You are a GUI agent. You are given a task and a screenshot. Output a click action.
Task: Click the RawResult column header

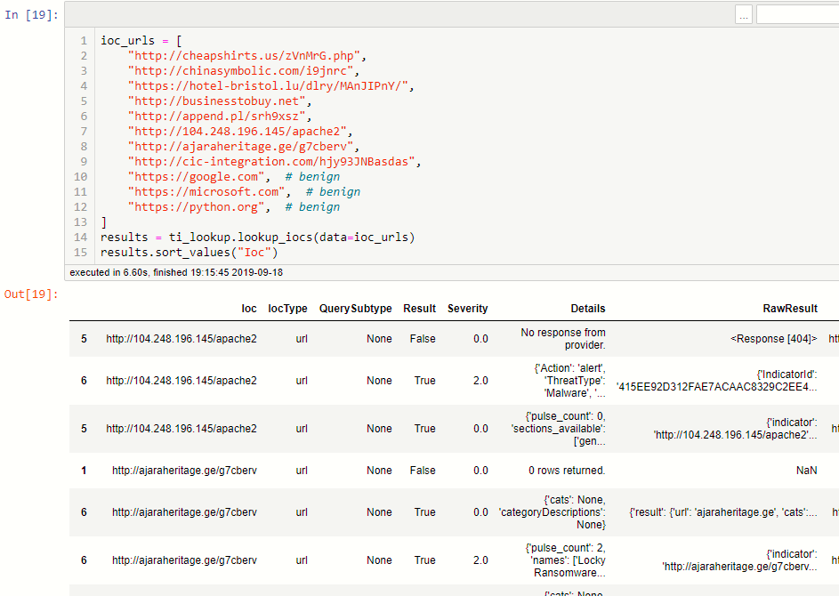[x=789, y=309]
